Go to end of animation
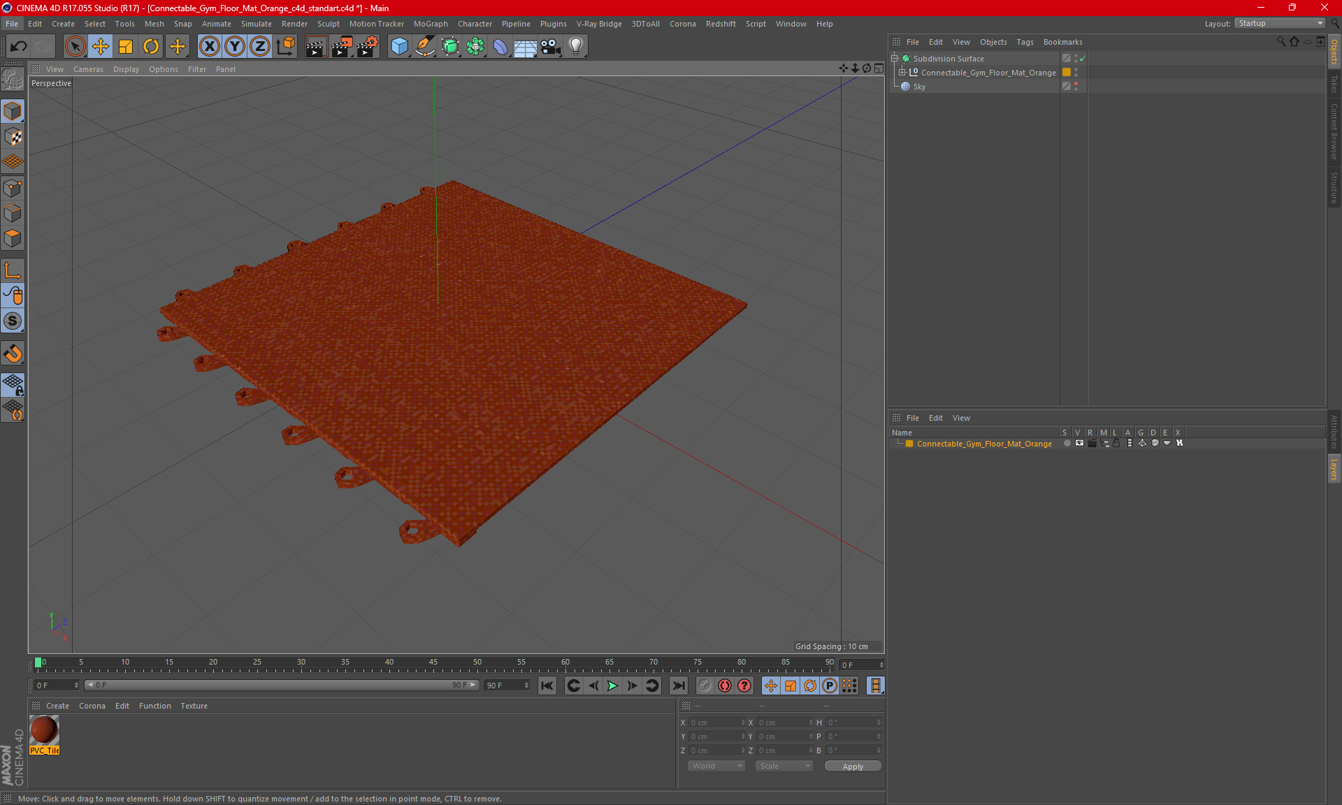Image resolution: width=1342 pixels, height=805 pixels. pos(678,686)
